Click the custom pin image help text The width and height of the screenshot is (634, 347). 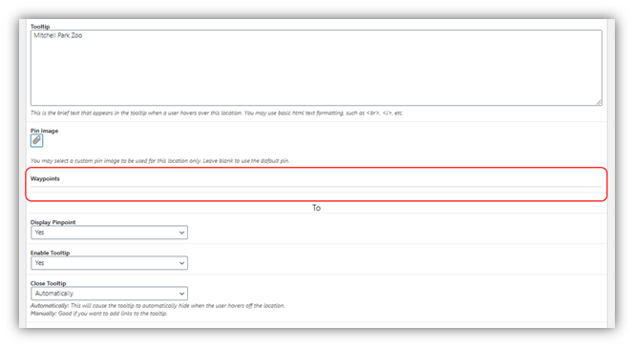[159, 160]
